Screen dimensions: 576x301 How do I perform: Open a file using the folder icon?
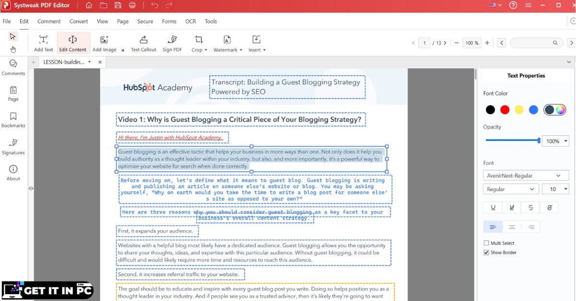coord(104,5)
